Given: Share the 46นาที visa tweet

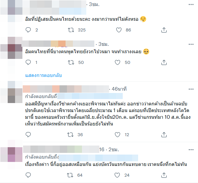Looking at the screenshot, I should (x=164, y=134).
